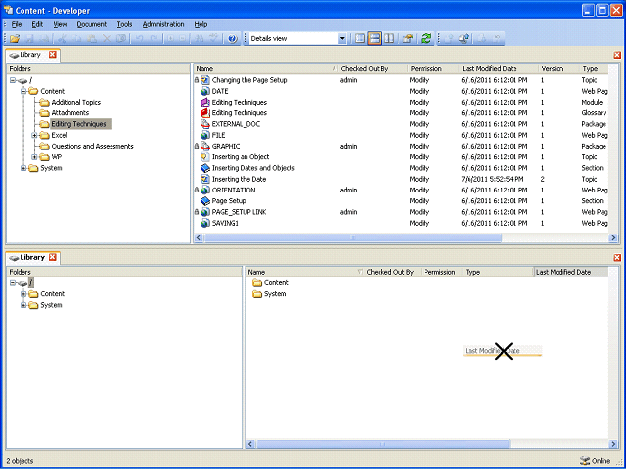Click the lock icon beside GRAPHIC
626x469 pixels.
(197, 147)
